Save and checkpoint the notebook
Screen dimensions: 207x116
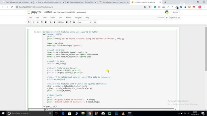tap(29, 22)
